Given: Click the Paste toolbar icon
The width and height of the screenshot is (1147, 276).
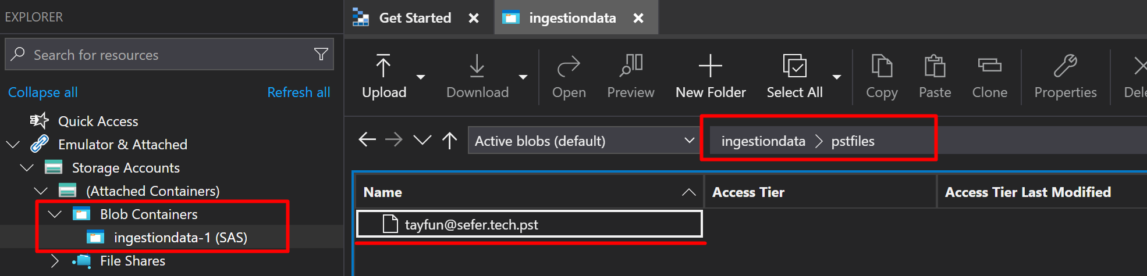Looking at the screenshot, I should (x=935, y=66).
